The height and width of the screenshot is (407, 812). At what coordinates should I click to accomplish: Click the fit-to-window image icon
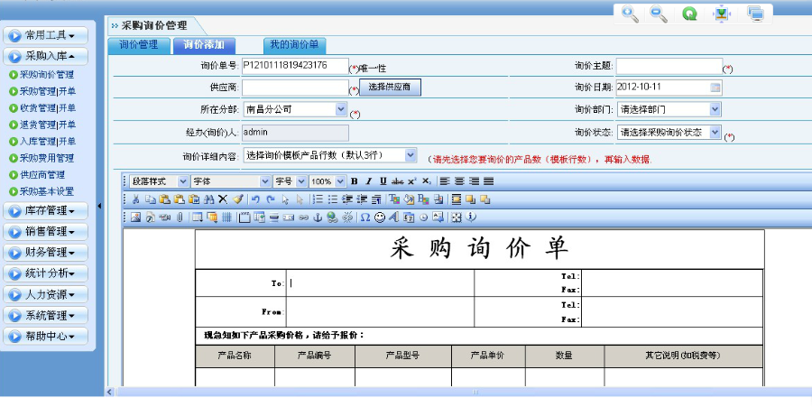722,14
